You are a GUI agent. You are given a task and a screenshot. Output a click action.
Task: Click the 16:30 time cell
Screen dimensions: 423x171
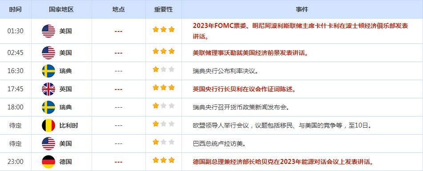coord(16,71)
